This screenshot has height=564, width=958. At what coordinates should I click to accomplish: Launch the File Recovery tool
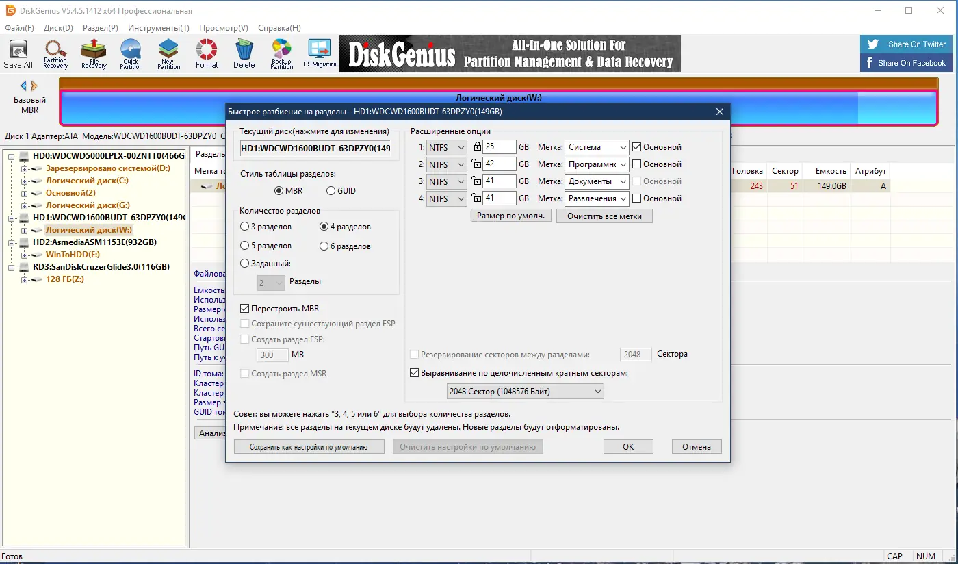(x=94, y=54)
